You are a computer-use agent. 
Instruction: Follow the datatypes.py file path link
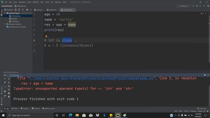[91, 78]
